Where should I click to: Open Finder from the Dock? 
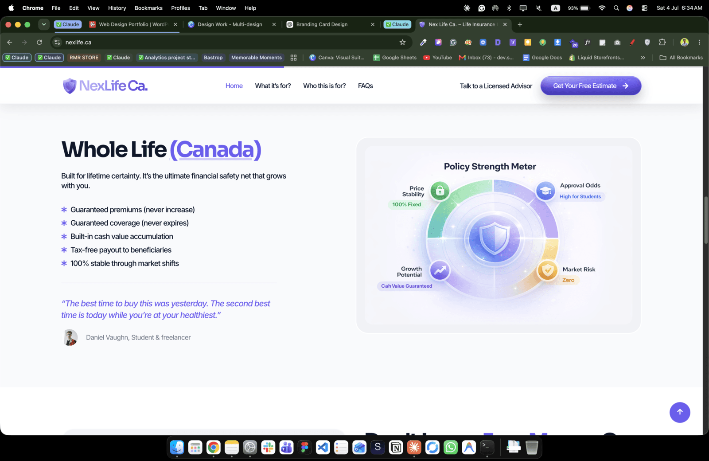click(x=177, y=447)
